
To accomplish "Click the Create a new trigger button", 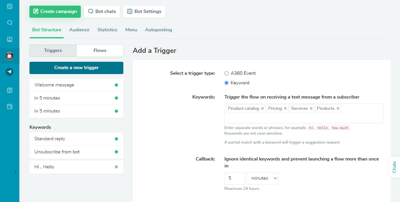I will (x=76, y=68).
